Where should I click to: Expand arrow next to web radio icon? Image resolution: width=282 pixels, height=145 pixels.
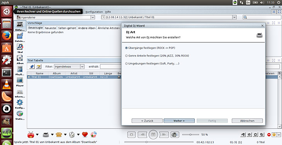pos(37,135)
